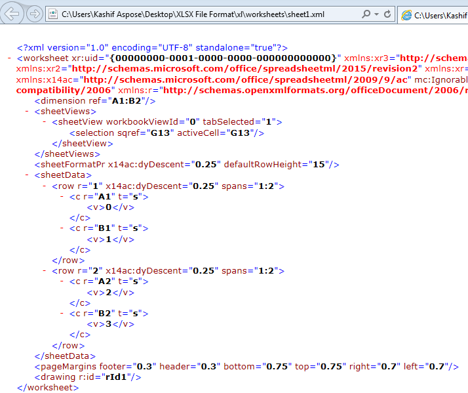Collapse the cell A1 node
The width and height of the screenshot is (468, 393).
(x=62, y=197)
